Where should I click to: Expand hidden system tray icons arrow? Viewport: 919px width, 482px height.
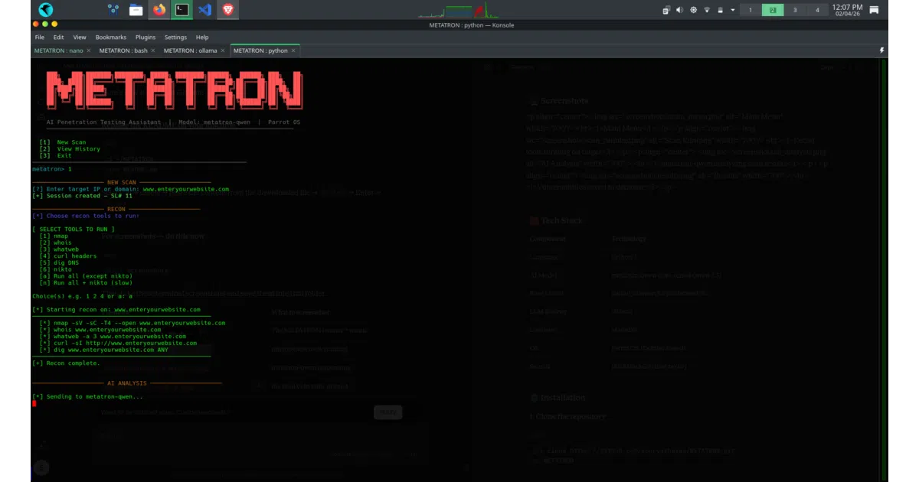coord(733,10)
